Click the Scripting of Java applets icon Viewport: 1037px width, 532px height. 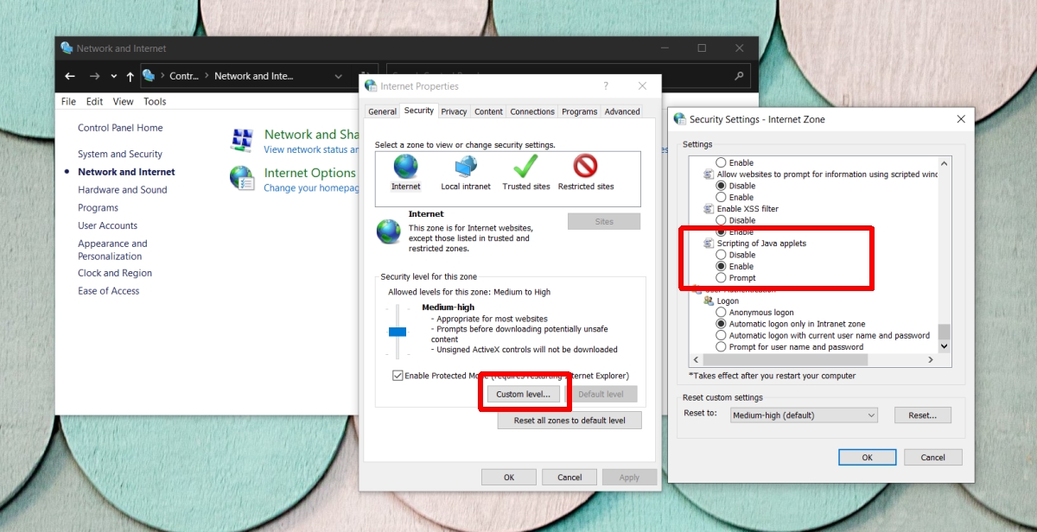click(x=709, y=244)
